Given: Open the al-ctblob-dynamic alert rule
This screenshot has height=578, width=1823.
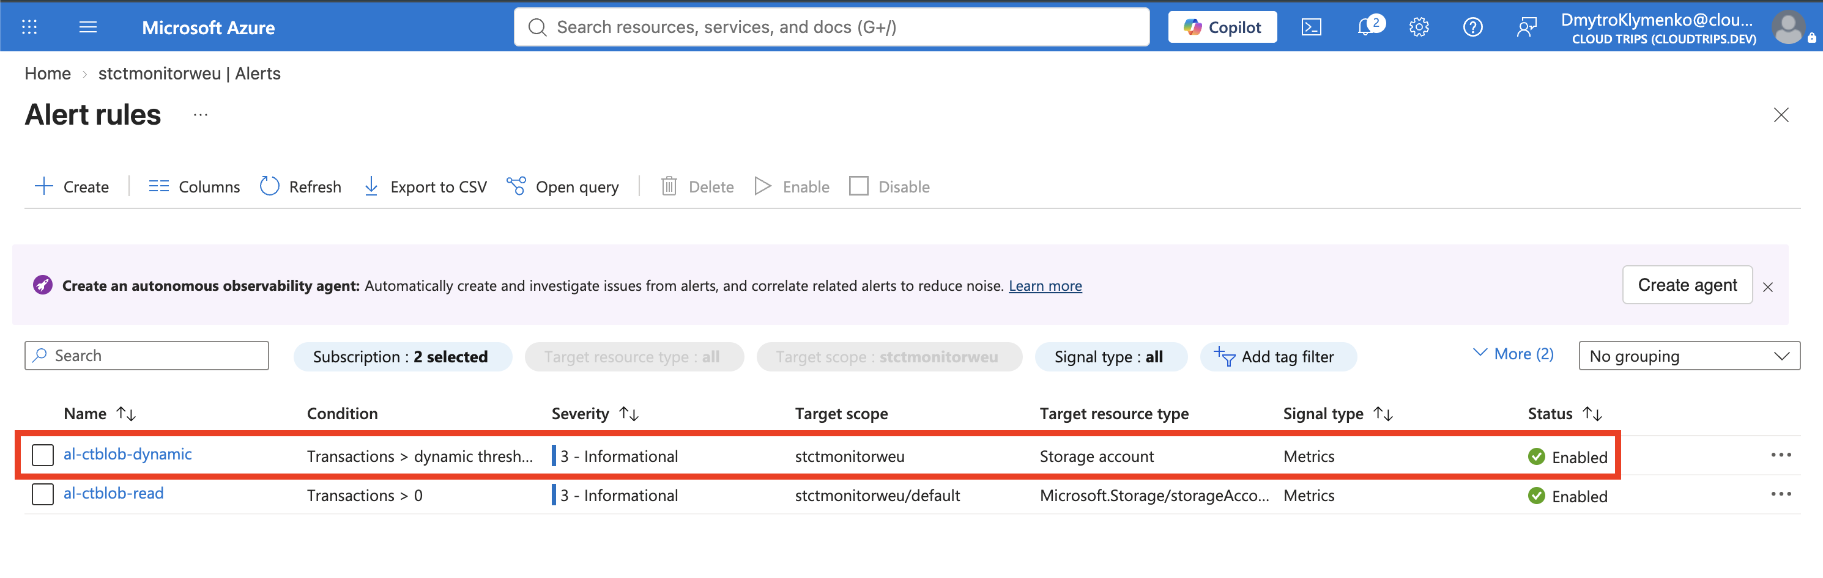Looking at the screenshot, I should 127,453.
